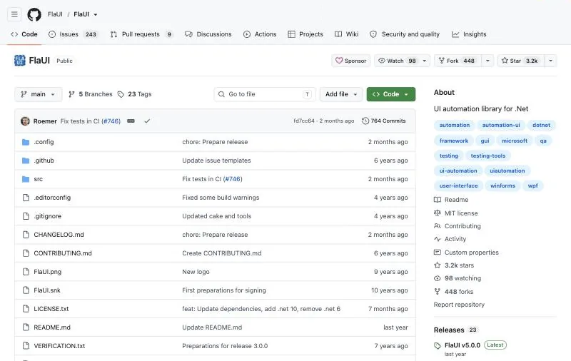The image size is (571, 361).
Task: Expand the Fork options dropdown arrow
Action: point(487,61)
